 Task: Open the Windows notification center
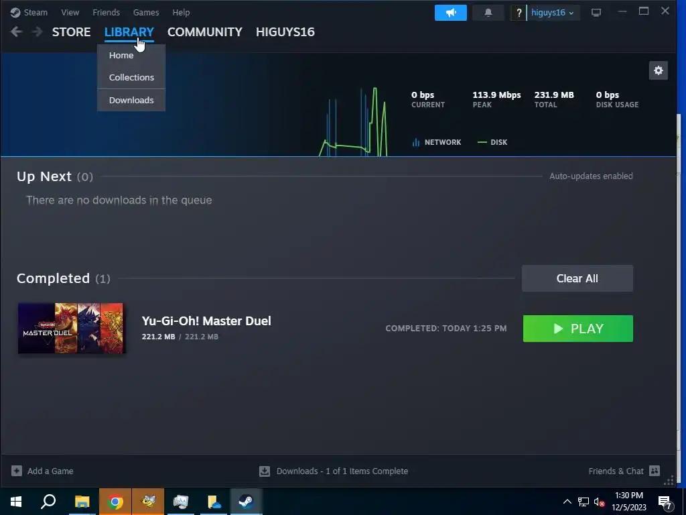[665, 502]
